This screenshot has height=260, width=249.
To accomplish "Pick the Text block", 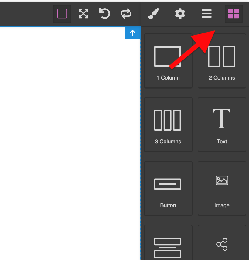I will (x=222, y=125).
